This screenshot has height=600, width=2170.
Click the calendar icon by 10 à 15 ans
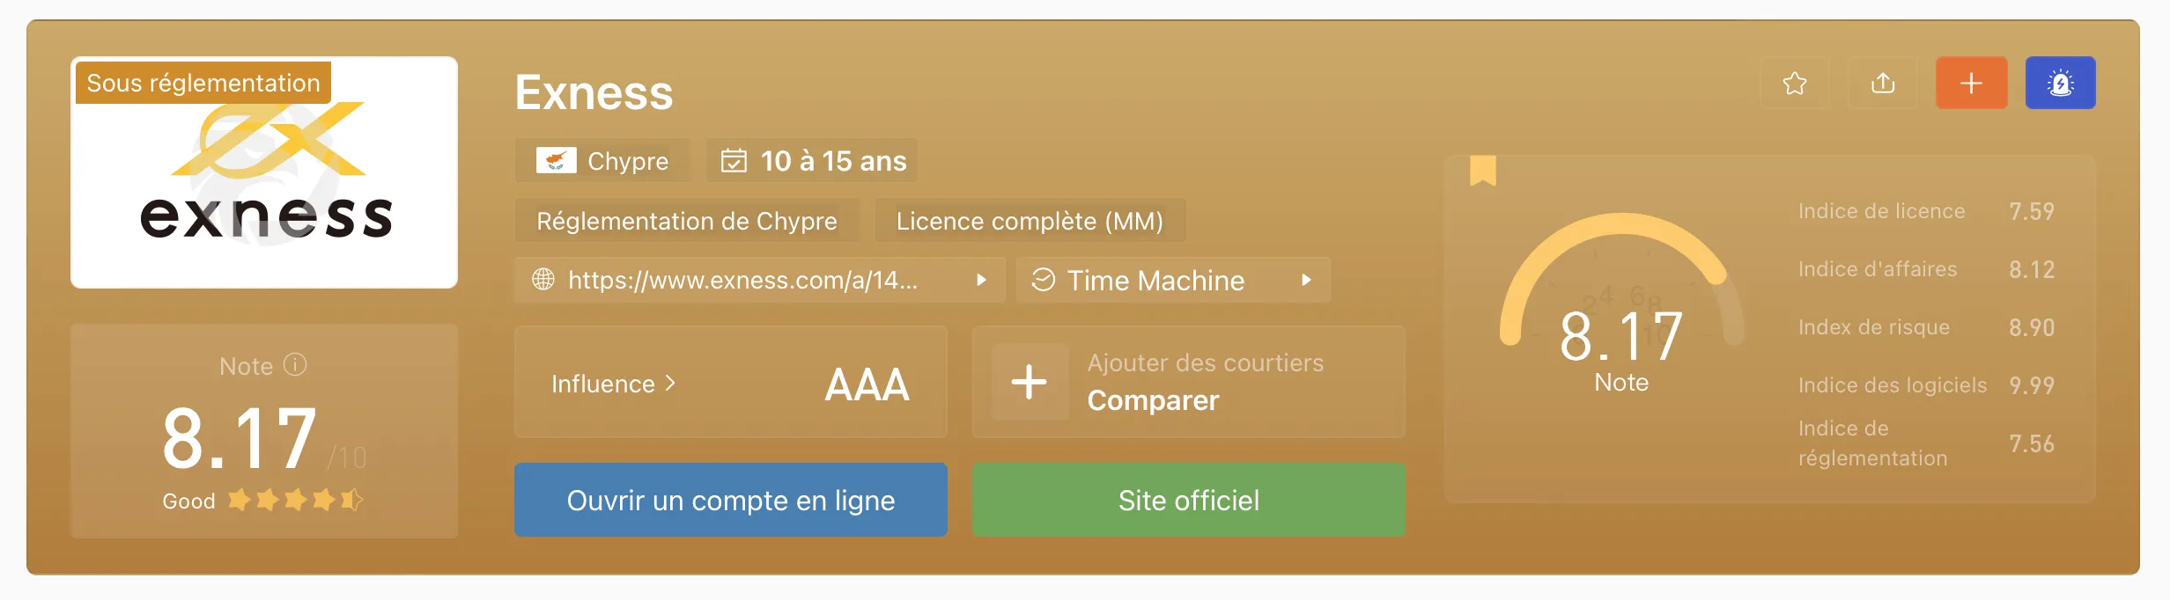coord(734,161)
